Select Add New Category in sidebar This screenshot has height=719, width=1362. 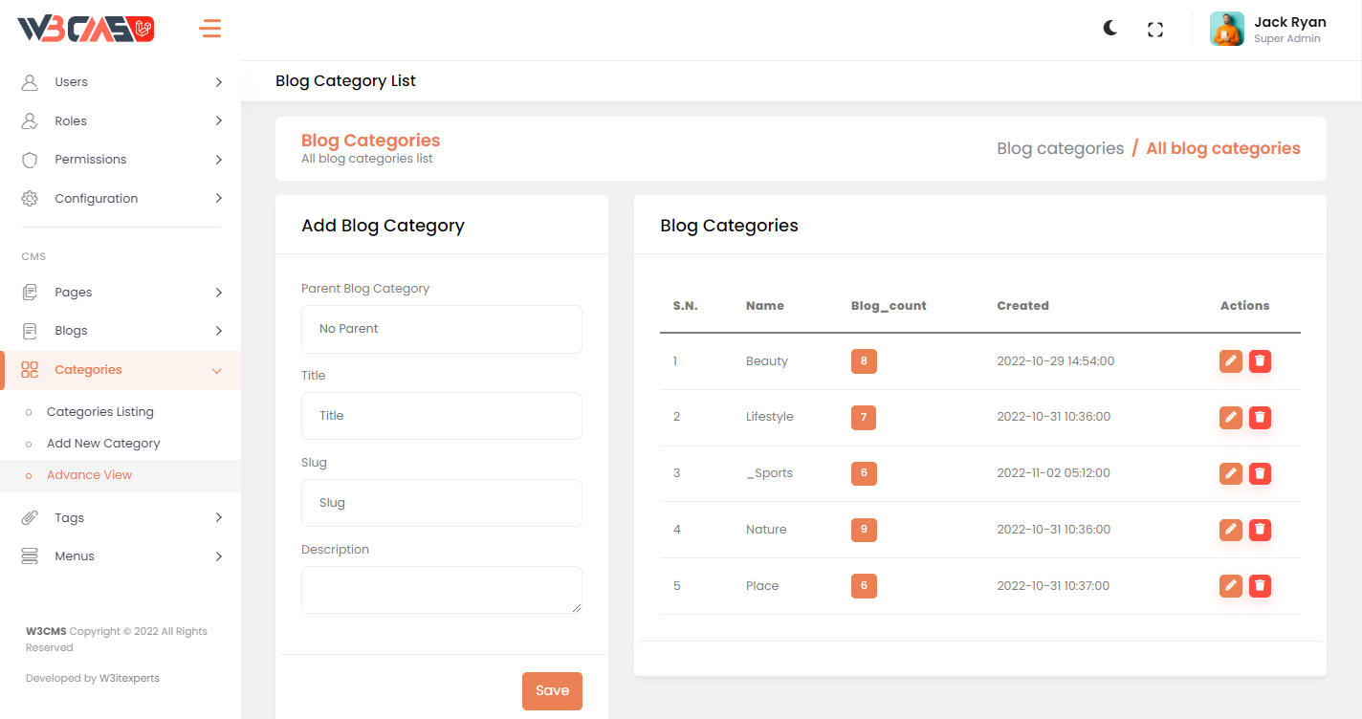click(x=103, y=444)
